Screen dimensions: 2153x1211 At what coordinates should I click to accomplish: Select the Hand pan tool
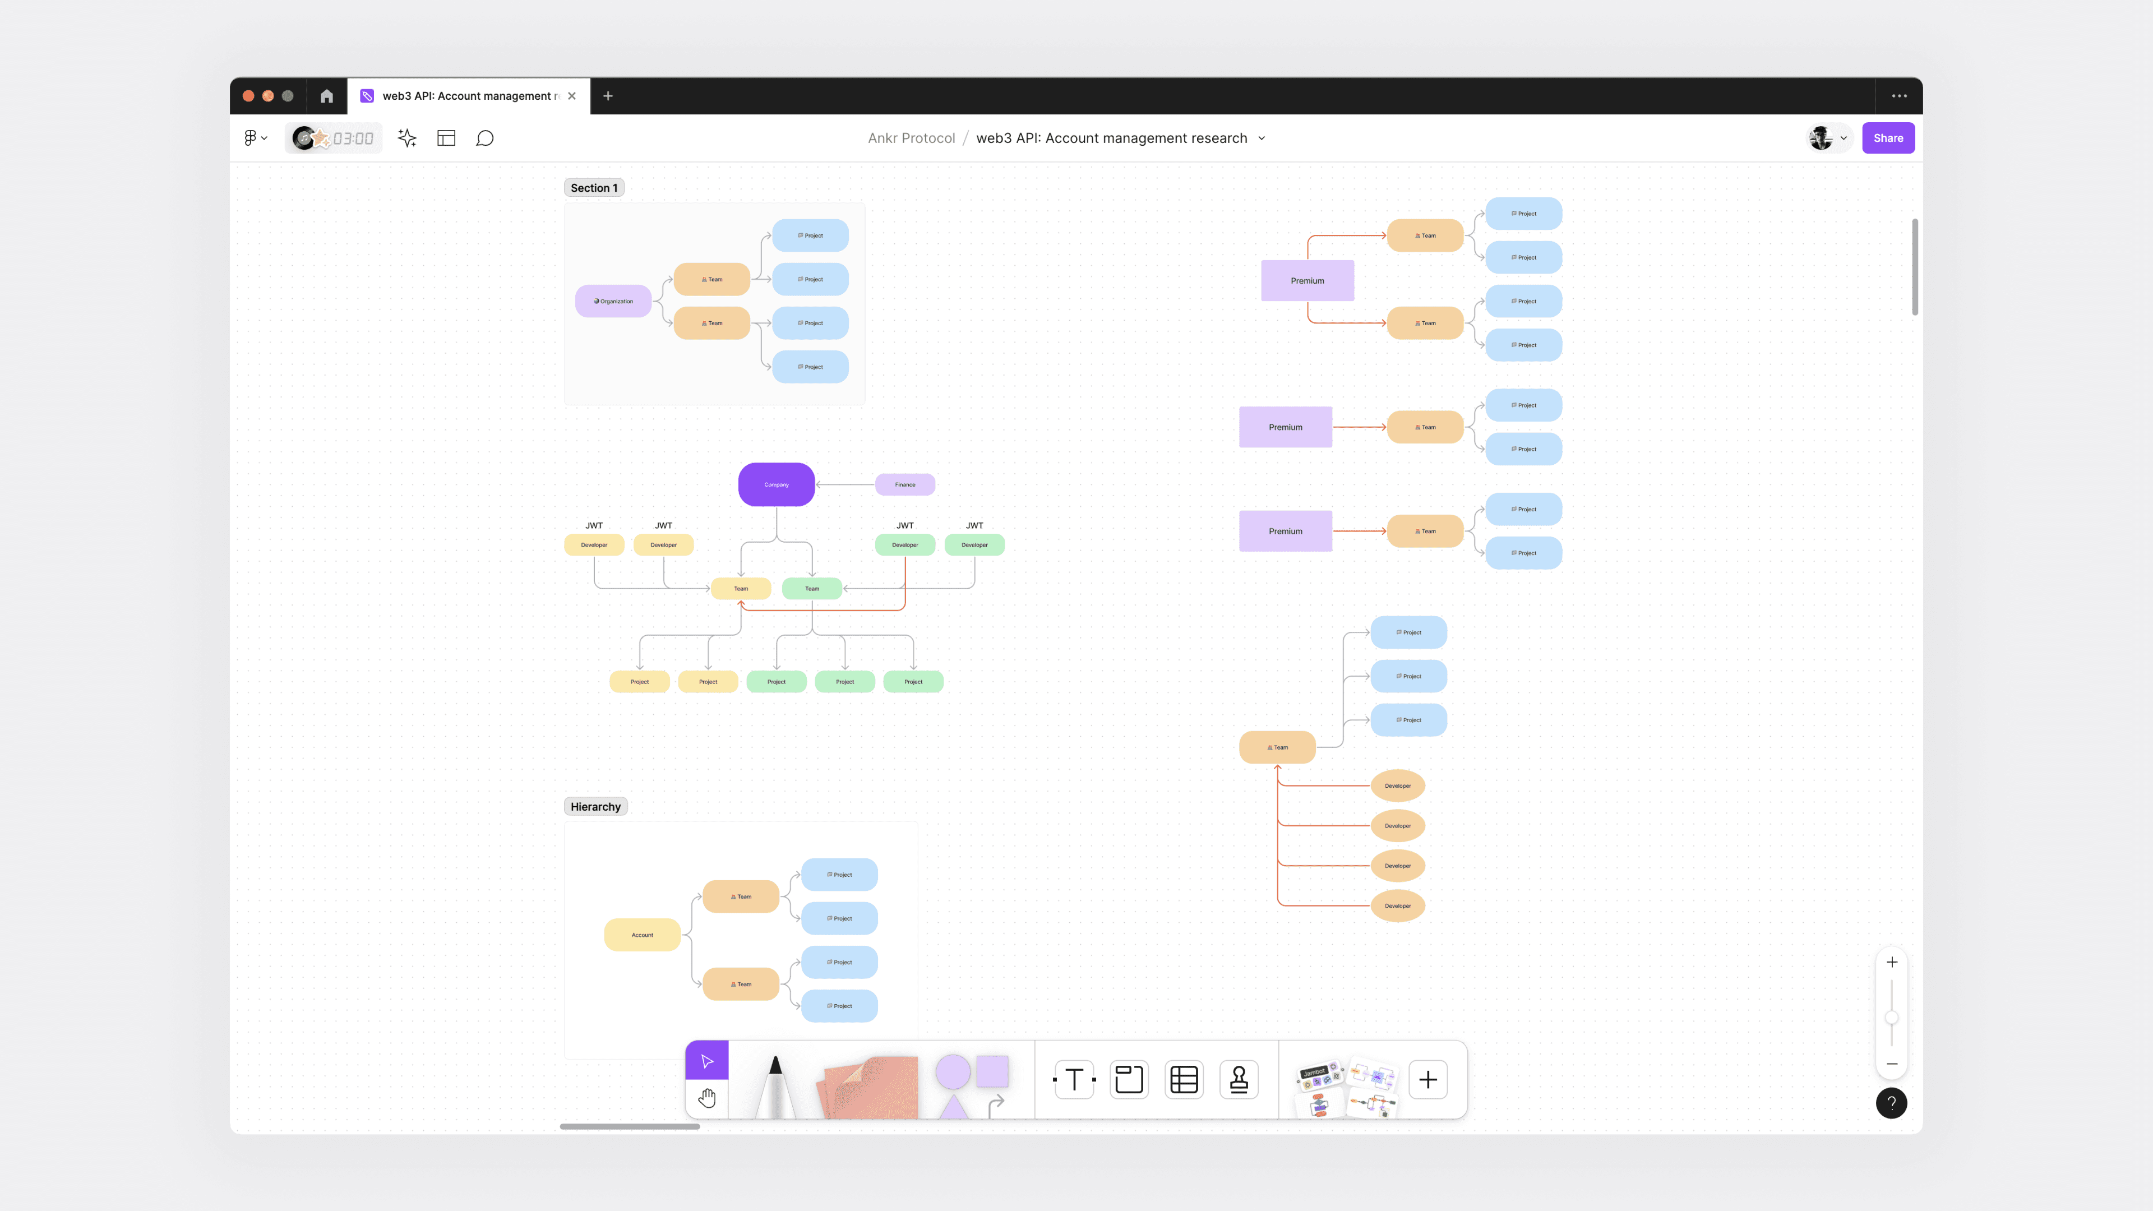[x=706, y=1097]
